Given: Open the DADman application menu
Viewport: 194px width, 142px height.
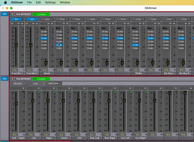Looking at the screenshot, I should [x=17, y=2].
